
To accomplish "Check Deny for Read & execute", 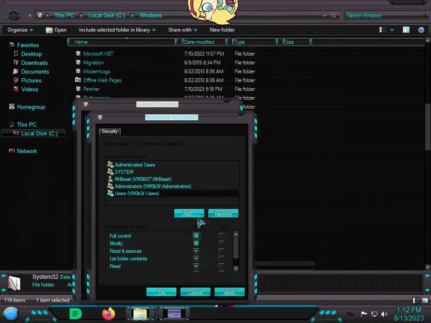I will [221, 251].
